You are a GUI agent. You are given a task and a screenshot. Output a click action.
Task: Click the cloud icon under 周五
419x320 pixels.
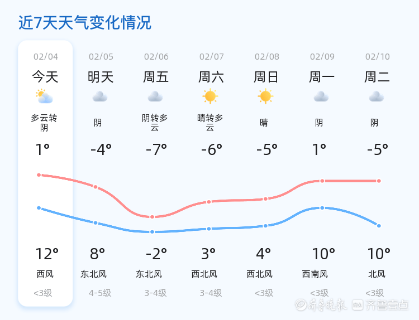point(155,96)
